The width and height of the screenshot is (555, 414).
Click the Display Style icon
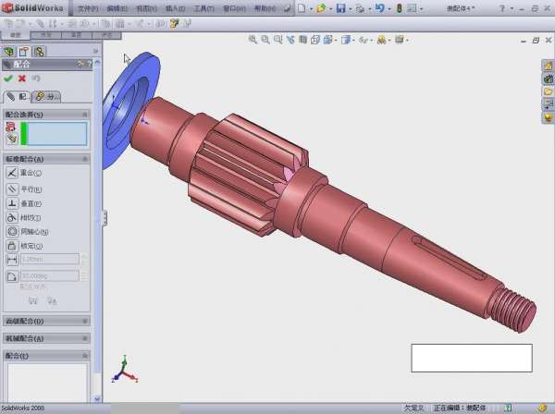[346, 40]
